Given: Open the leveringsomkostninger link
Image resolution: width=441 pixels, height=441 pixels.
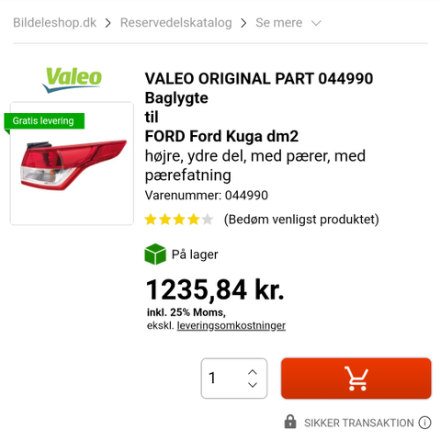Looking at the screenshot, I should tap(232, 325).
